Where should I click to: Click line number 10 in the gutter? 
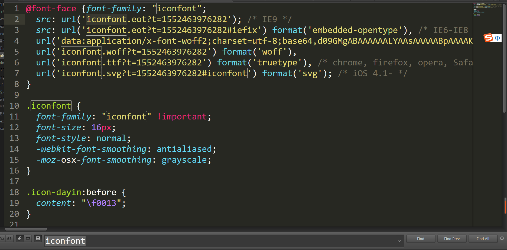click(14, 106)
